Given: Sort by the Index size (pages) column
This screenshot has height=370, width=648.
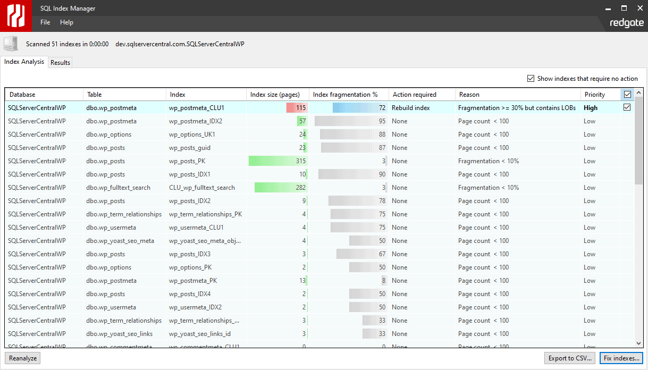Looking at the screenshot, I should coord(276,94).
